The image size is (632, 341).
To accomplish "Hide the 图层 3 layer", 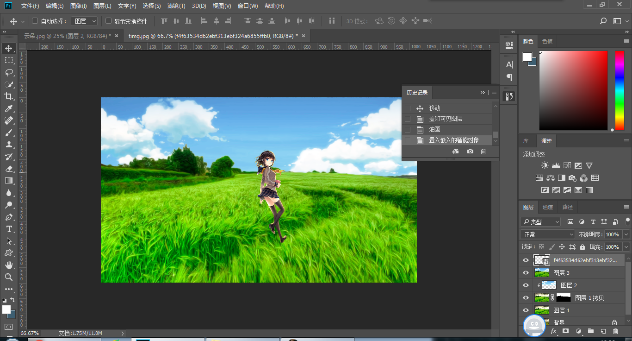I will [526, 273].
